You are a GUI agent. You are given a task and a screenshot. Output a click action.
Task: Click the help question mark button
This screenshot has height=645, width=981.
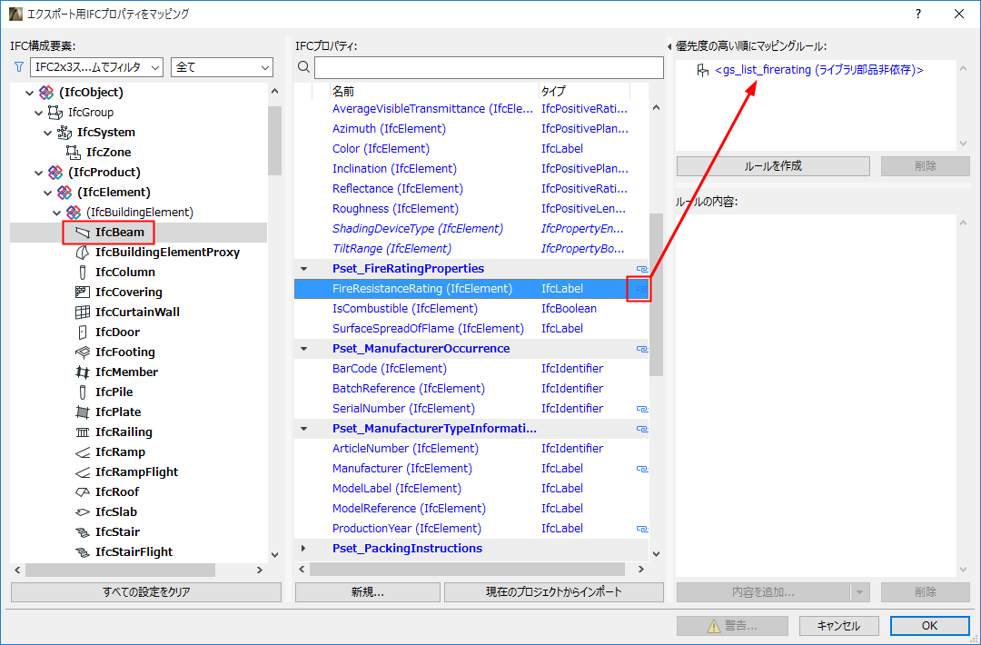point(917,14)
